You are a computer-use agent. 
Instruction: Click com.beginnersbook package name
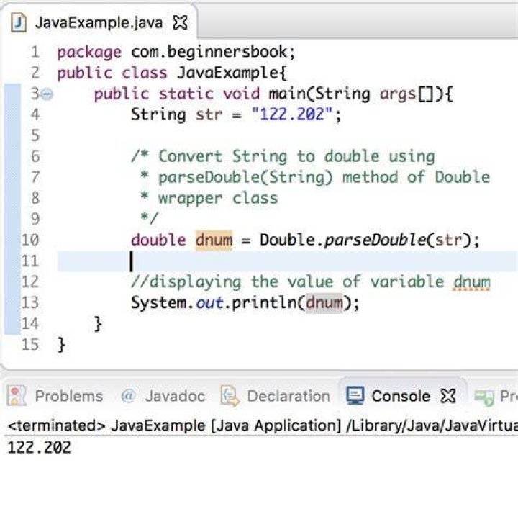[209, 52]
